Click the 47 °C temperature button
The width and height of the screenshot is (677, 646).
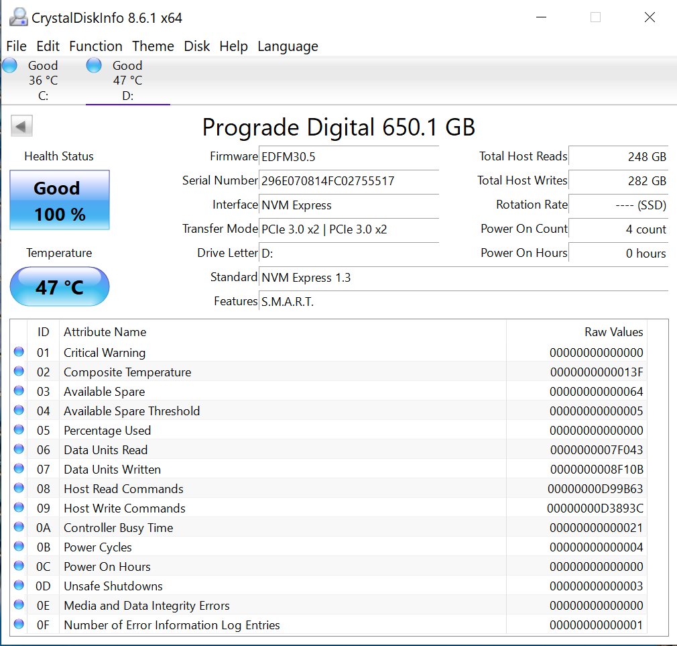coord(60,287)
